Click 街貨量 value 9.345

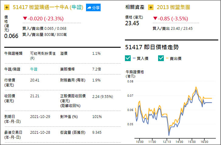coord(97,133)
